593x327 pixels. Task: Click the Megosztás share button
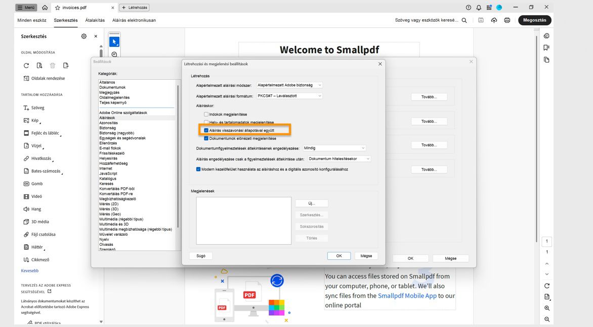click(534, 20)
